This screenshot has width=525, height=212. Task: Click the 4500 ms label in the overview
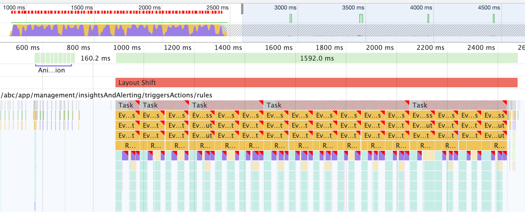click(x=489, y=7)
